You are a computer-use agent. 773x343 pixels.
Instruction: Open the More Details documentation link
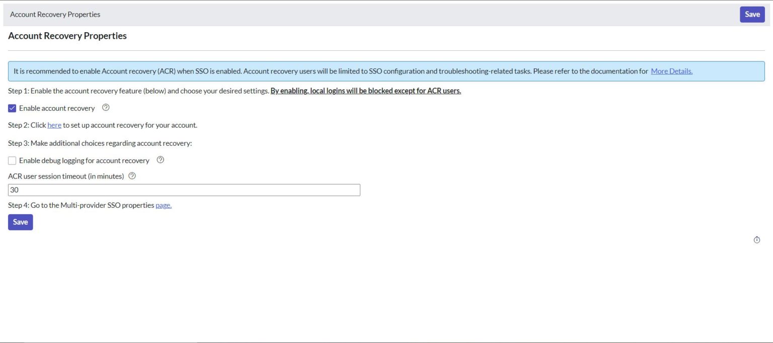672,71
